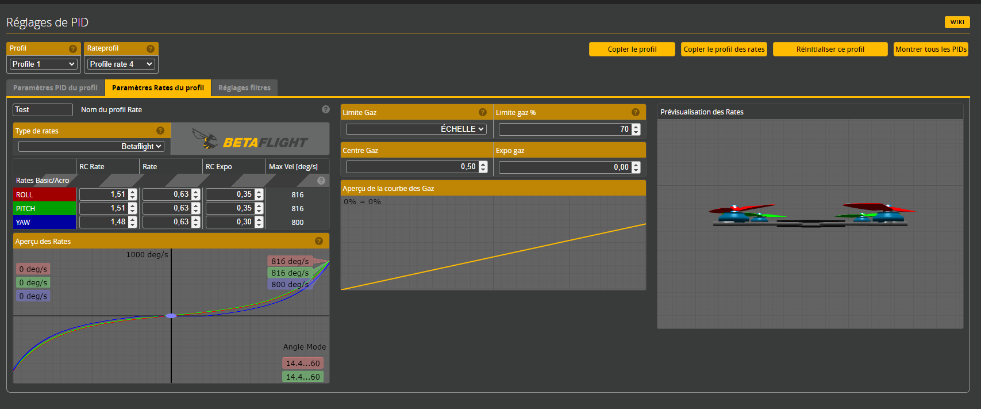Click the help icon next to Profil
981x409 pixels.
tap(73, 49)
